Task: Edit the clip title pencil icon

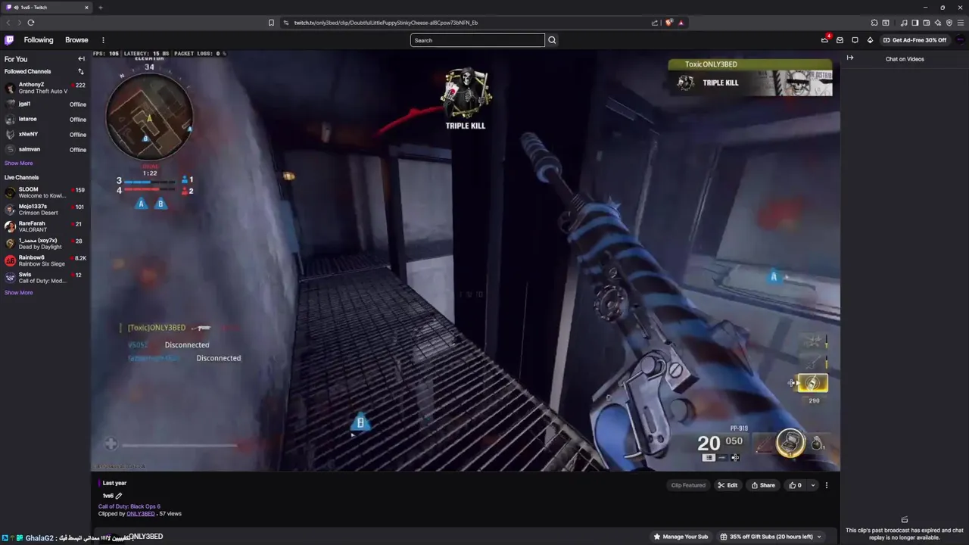Action: point(119,496)
